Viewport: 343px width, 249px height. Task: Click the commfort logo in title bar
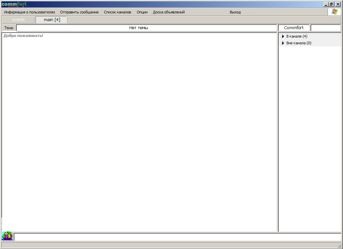coord(14,4)
